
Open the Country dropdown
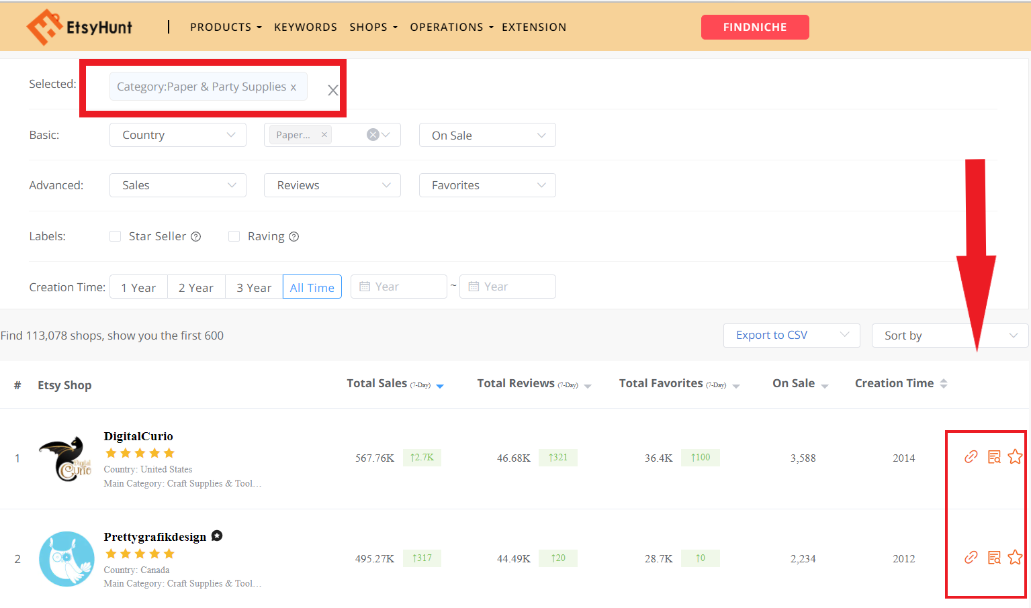point(178,135)
